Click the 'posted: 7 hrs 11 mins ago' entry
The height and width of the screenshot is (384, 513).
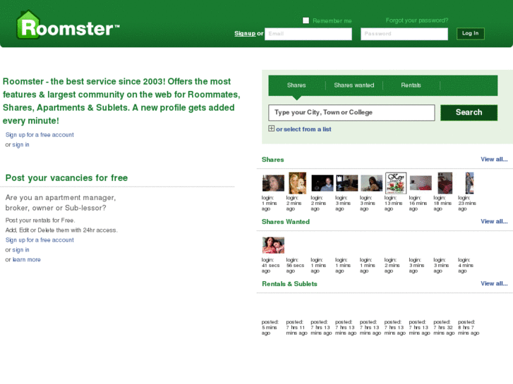pyautogui.click(x=297, y=328)
